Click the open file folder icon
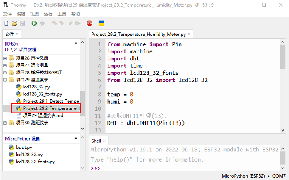 [14, 23]
